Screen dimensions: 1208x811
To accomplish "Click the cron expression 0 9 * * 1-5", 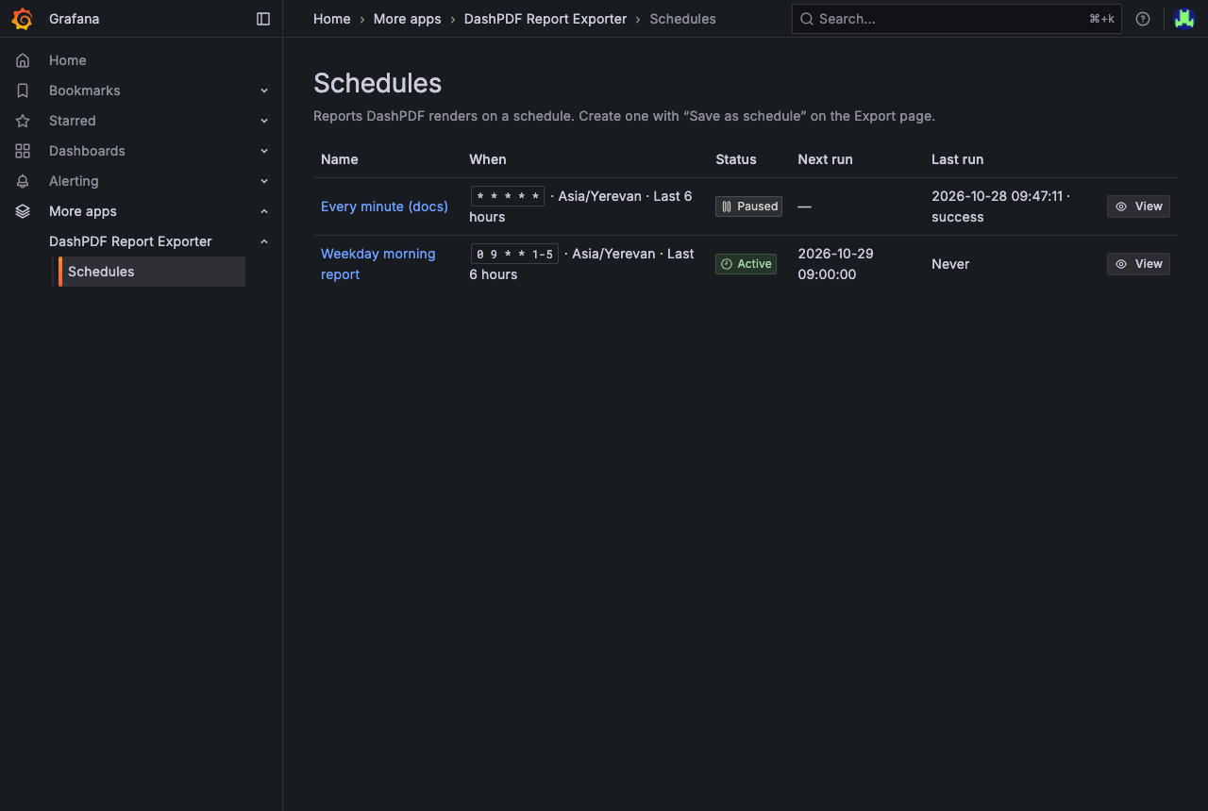I will (x=514, y=254).
